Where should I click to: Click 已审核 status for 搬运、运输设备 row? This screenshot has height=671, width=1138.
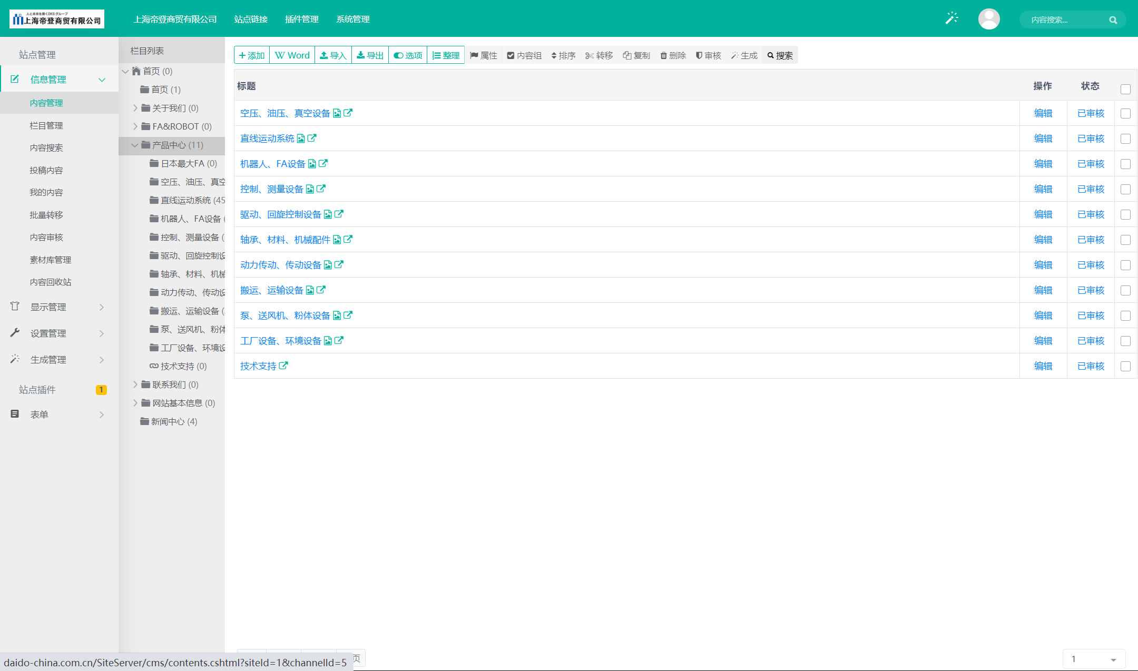[x=1091, y=290]
